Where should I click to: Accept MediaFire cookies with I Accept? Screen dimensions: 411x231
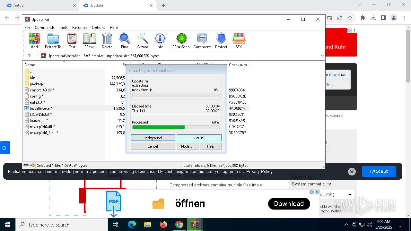pyautogui.click(x=379, y=171)
